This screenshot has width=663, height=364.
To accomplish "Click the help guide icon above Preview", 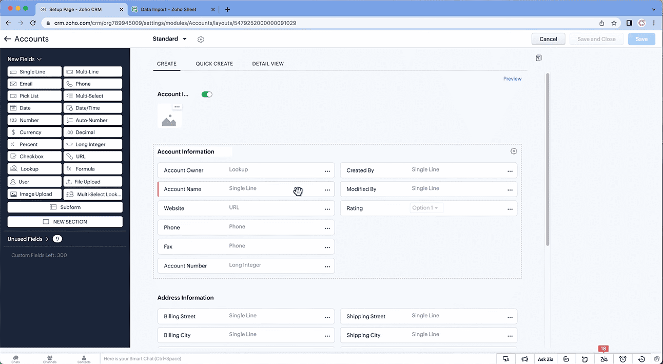I will 538,59.
